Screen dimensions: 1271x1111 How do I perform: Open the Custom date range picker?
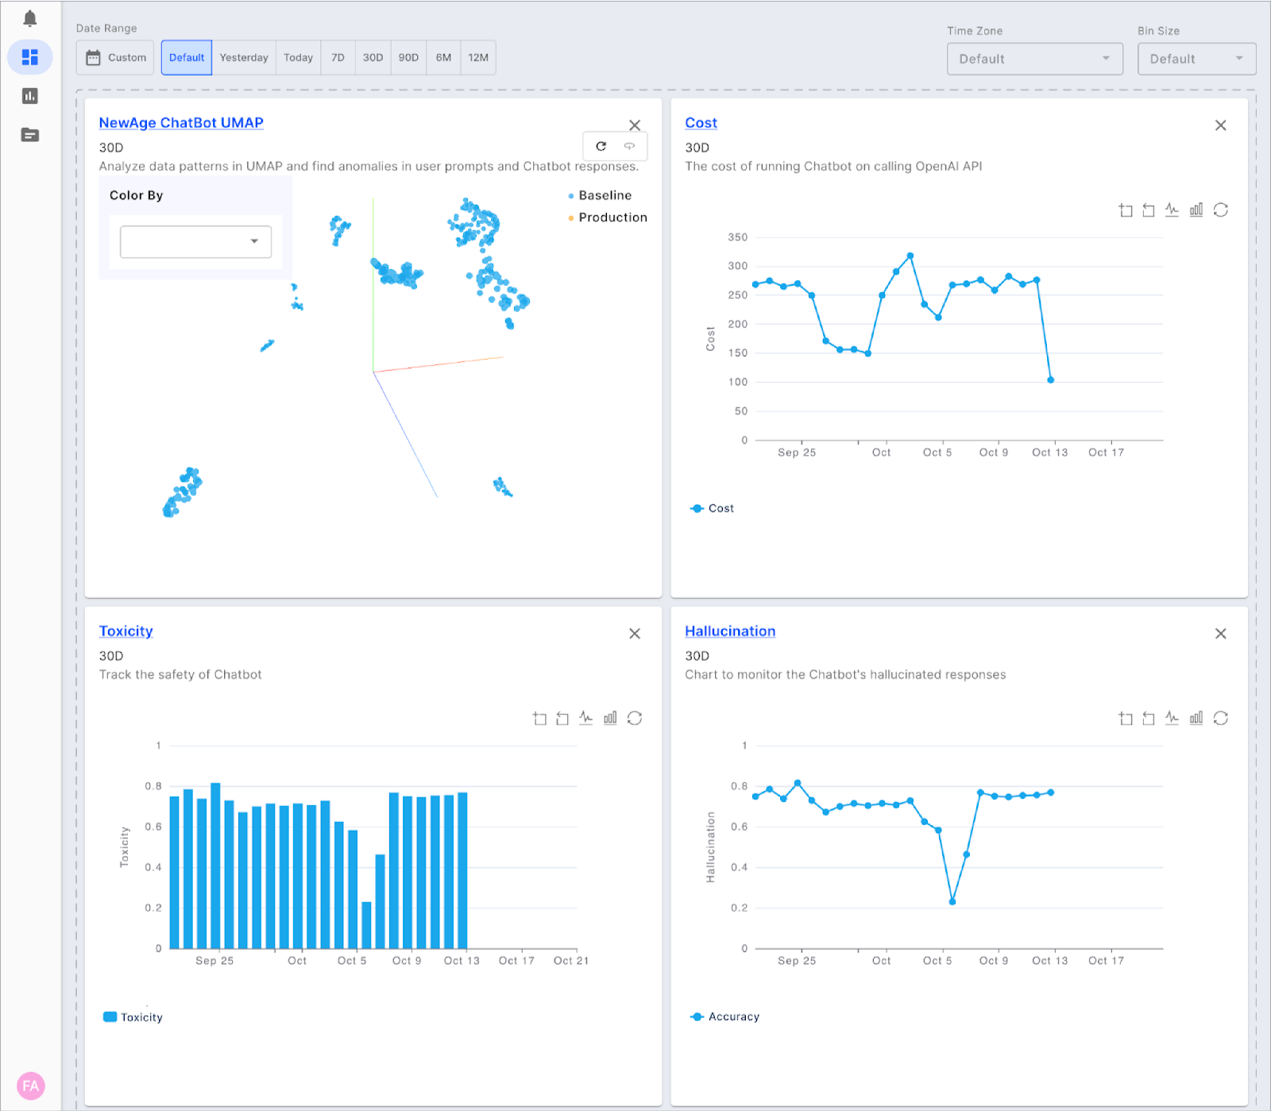pyautogui.click(x=114, y=57)
